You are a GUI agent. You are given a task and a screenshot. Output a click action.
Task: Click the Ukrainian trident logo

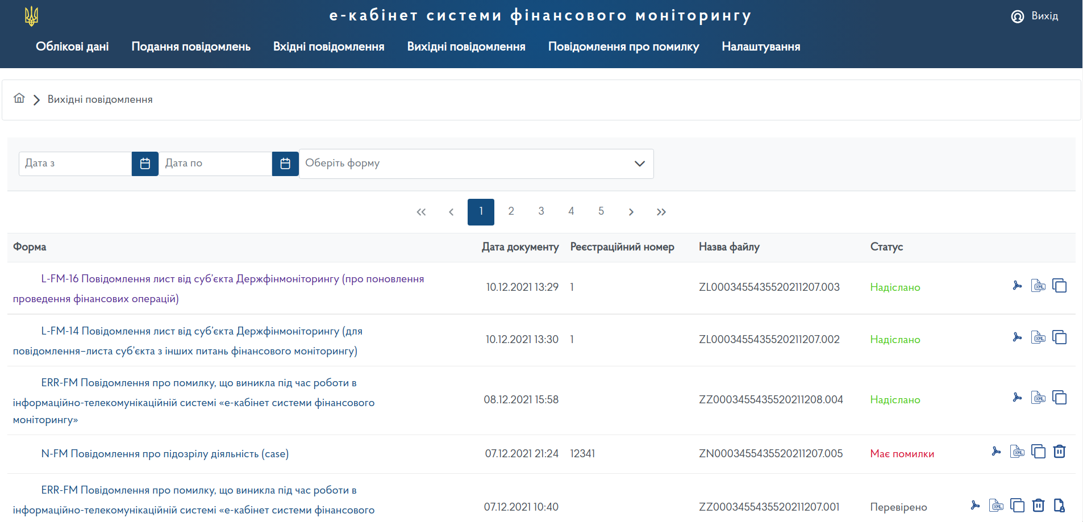[x=31, y=16]
